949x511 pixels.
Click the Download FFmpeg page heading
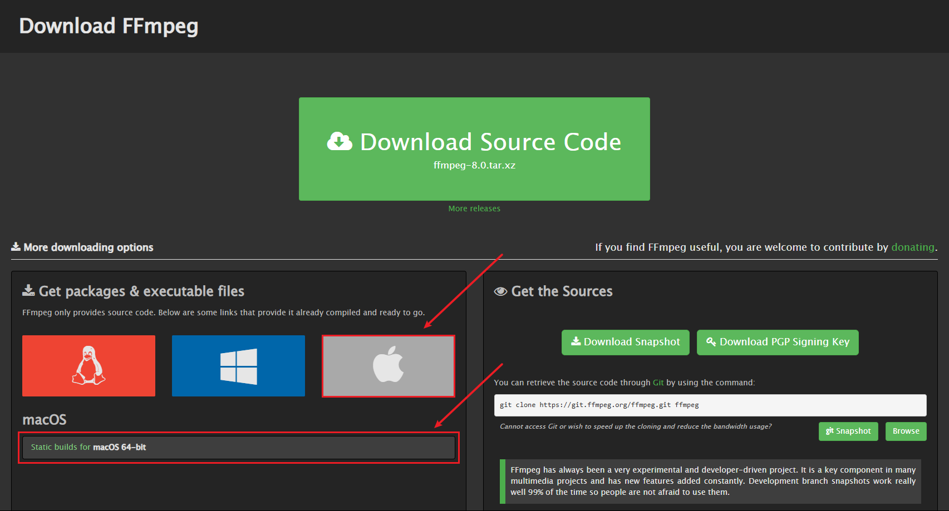click(x=109, y=26)
